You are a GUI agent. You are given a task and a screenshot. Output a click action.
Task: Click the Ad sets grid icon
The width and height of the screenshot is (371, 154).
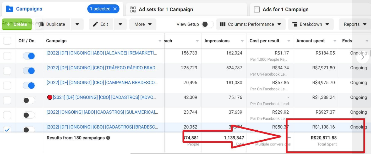[x=133, y=9]
